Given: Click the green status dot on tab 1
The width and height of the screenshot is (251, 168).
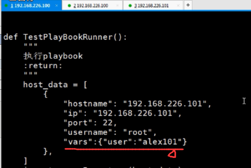Looking at the screenshot, I should point(6,5).
